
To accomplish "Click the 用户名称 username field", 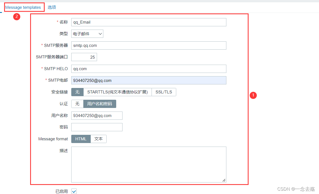I will [97, 116].
